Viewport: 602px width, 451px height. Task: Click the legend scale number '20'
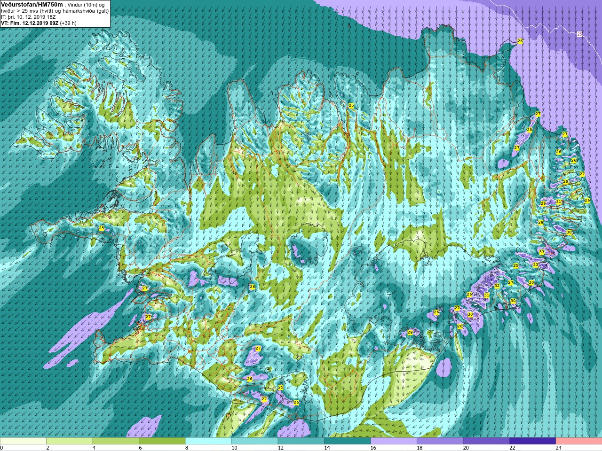coord(466,448)
